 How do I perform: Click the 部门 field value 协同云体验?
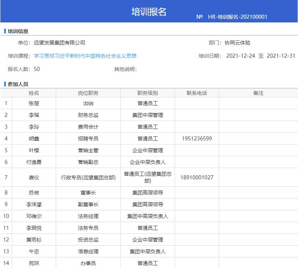[237, 43]
